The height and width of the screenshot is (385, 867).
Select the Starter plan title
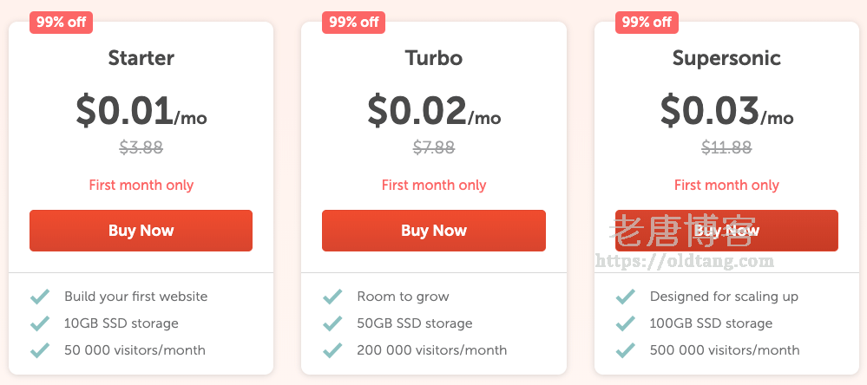tap(141, 58)
